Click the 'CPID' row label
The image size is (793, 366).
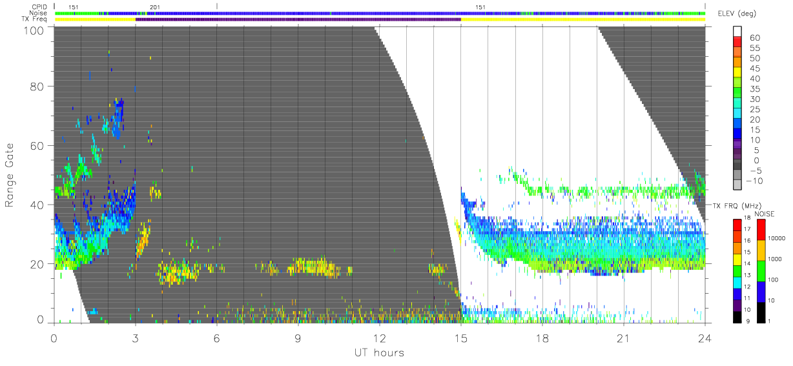pos(40,7)
